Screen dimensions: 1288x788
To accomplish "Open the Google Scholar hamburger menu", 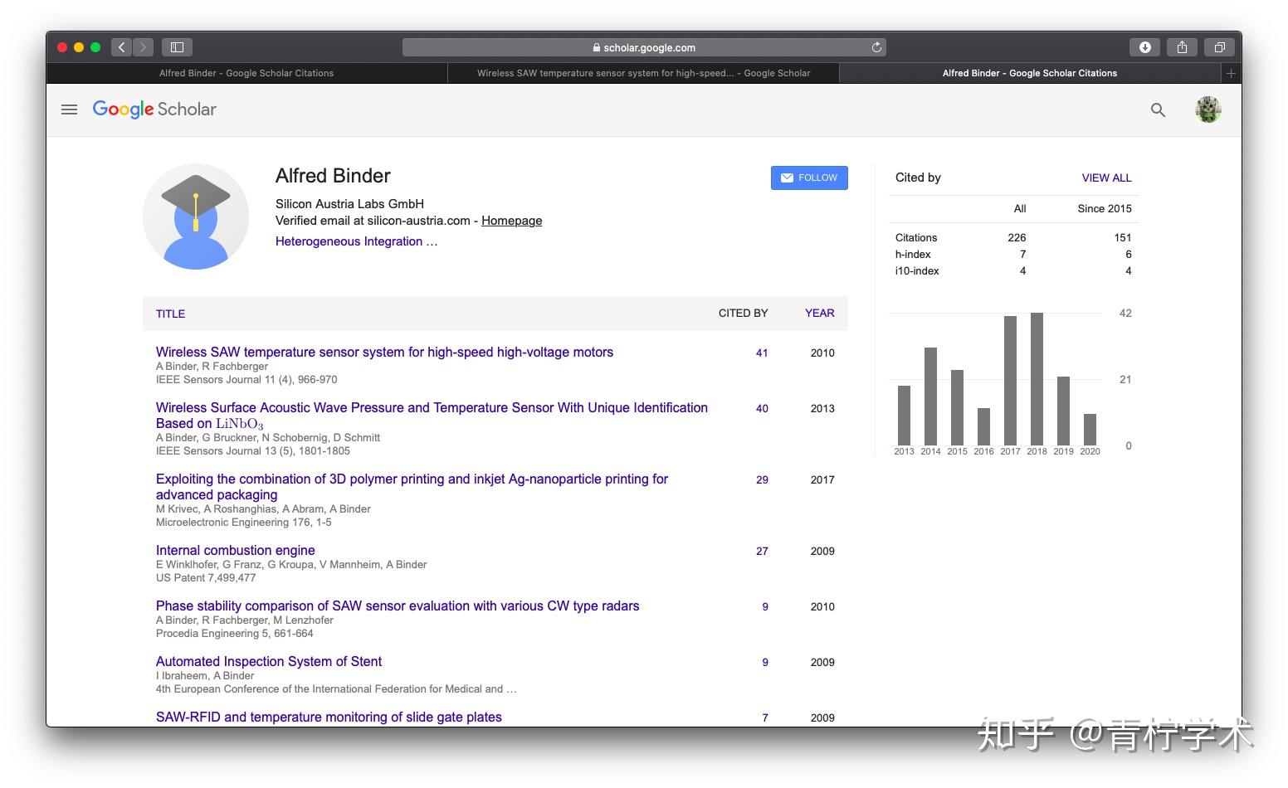I will click(x=69, y=109).
